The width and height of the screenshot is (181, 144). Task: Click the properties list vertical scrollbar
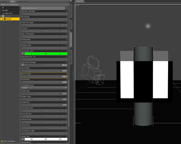[x=68, y=103]
